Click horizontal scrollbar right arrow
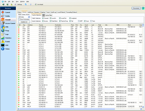Image resolution: width=145 pixels, height=111 pixels. tap(141, 109)
